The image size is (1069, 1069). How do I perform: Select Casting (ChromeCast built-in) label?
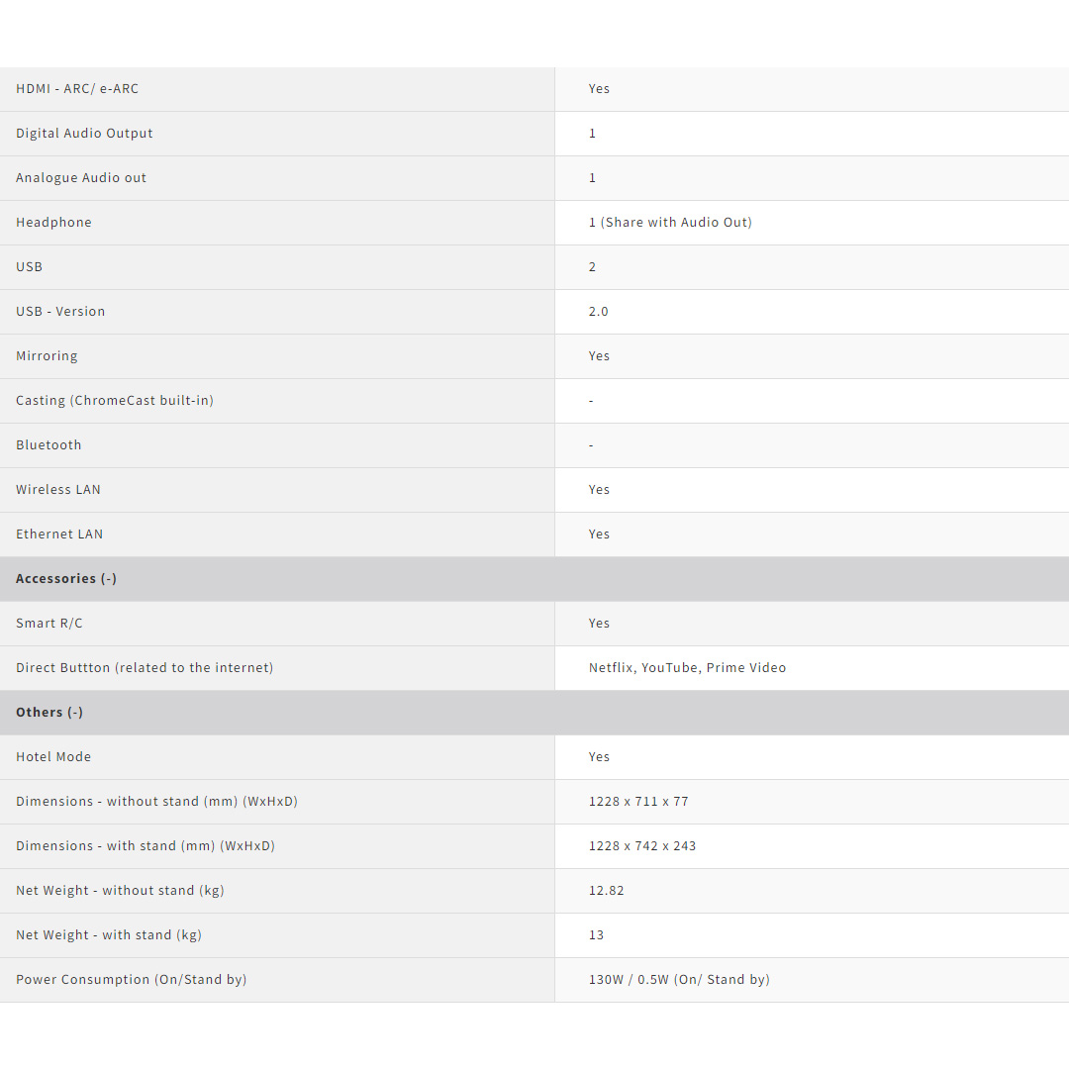(x=115, y=400)
